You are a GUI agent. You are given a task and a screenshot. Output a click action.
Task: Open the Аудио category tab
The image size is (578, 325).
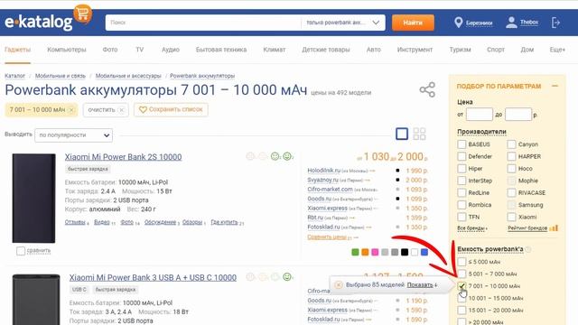coord(171,50)
